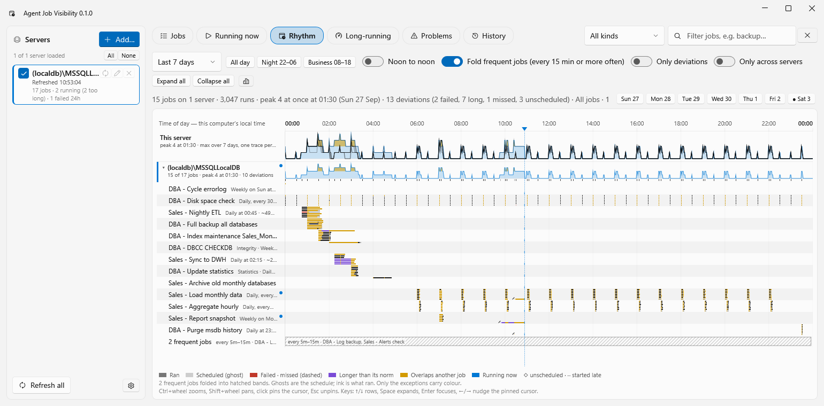Select the Thu 1 day button

coord(750,99)
